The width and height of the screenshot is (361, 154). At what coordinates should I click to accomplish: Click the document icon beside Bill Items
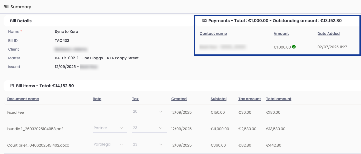12,86
